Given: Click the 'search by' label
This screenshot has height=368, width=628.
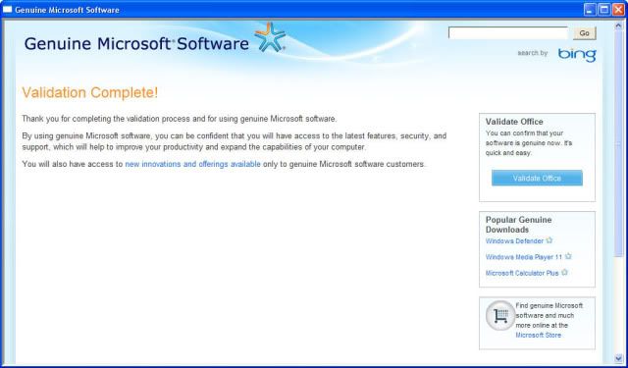Looking at the screenshot, I should coord(532,53).
